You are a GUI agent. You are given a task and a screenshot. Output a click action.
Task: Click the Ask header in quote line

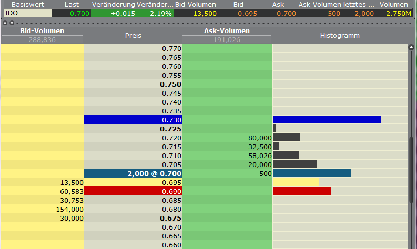[278, 5]
